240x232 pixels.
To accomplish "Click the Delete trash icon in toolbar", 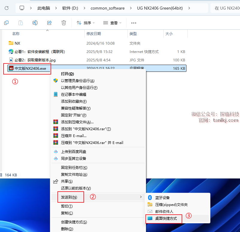I will (x=64, y=23).
